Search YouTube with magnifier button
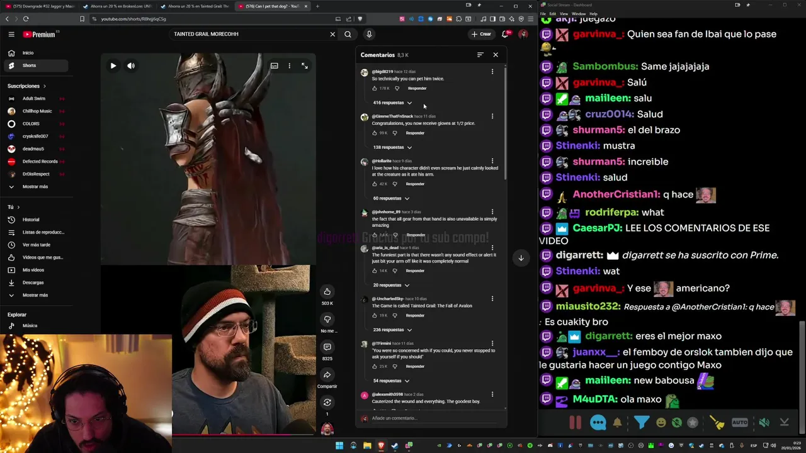The height and width of the screenshot is (453, 806). pyautogui.click(x=348, y=34)
